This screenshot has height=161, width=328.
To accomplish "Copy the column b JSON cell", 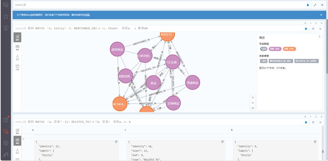I will tap(315, 142).
